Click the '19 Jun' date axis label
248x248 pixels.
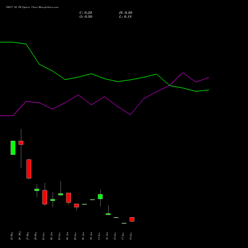pos(131,236)
